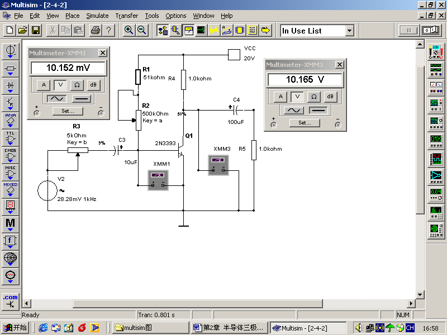The width and height of the screenshot is (447, 335).
Task: Open help via question mark icon
Action: [108, 30]
